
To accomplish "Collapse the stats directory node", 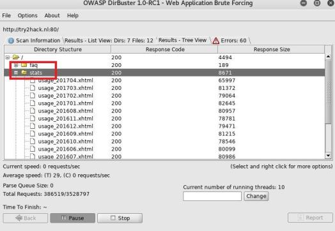I will [16, 73].
